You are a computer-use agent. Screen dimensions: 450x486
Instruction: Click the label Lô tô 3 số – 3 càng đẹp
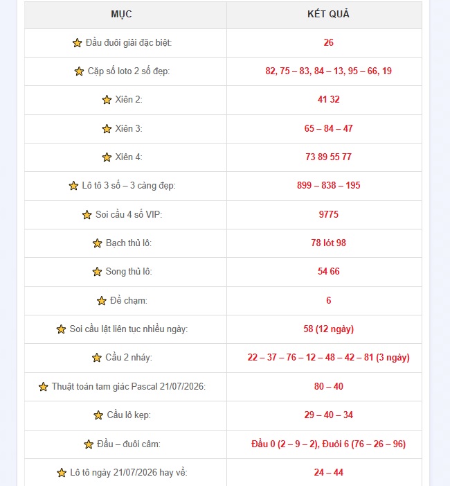click(129, 186)
